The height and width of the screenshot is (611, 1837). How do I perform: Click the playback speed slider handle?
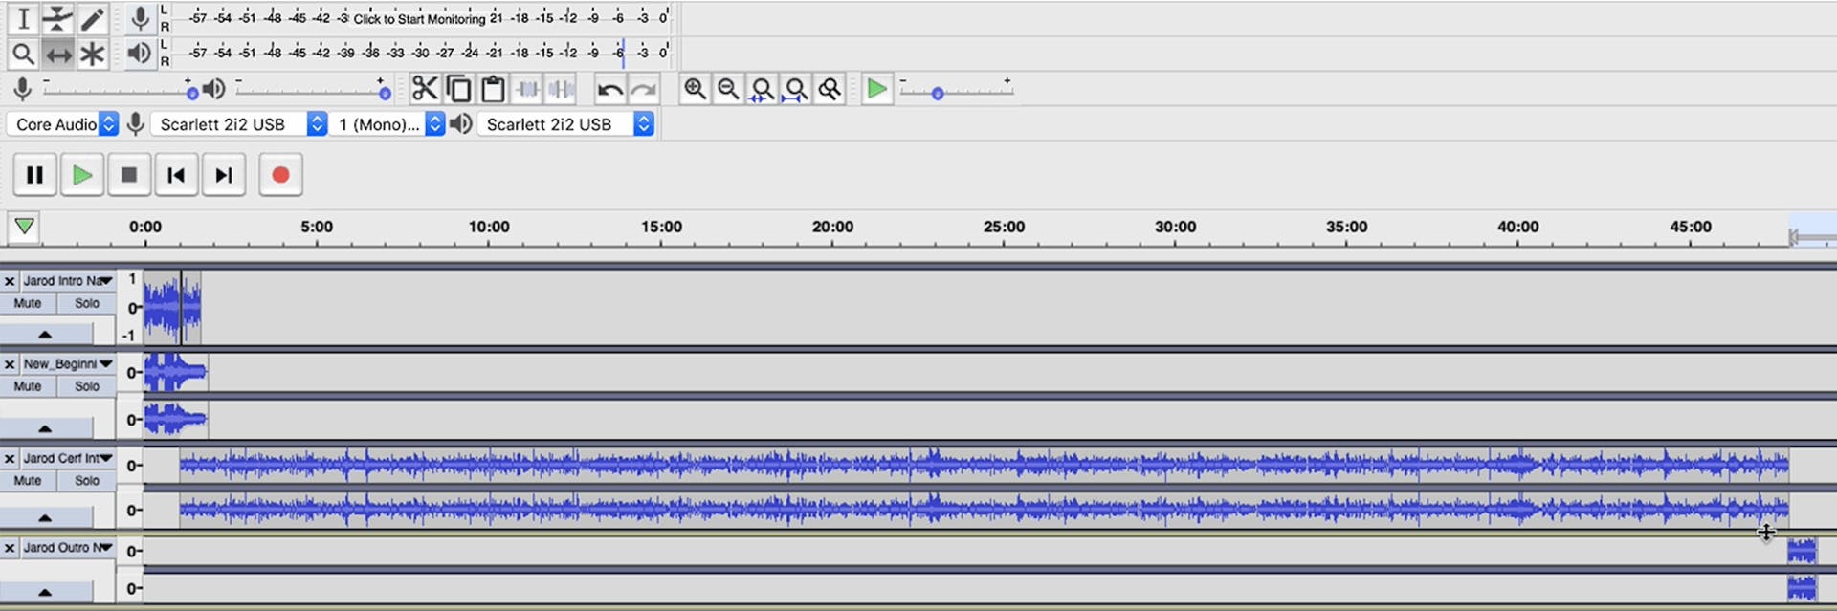(938, 94)
